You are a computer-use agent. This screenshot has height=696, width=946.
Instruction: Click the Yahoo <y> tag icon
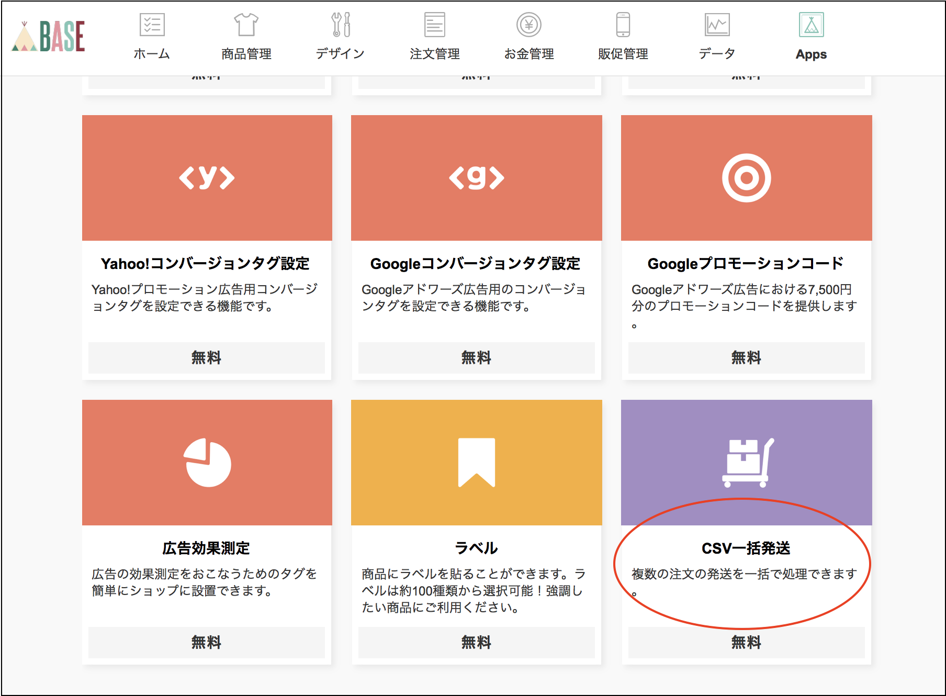pos(207,178)
